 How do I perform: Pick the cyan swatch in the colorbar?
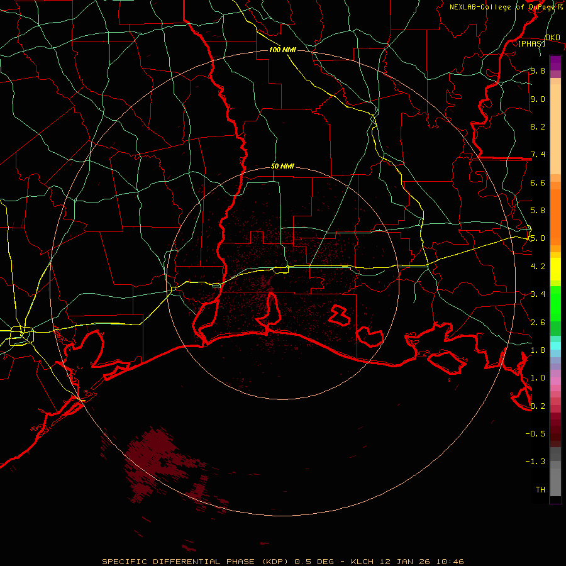pyautogui.click(x=555, y=345)
